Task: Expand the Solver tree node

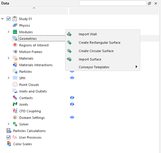Action: [8, 124]
